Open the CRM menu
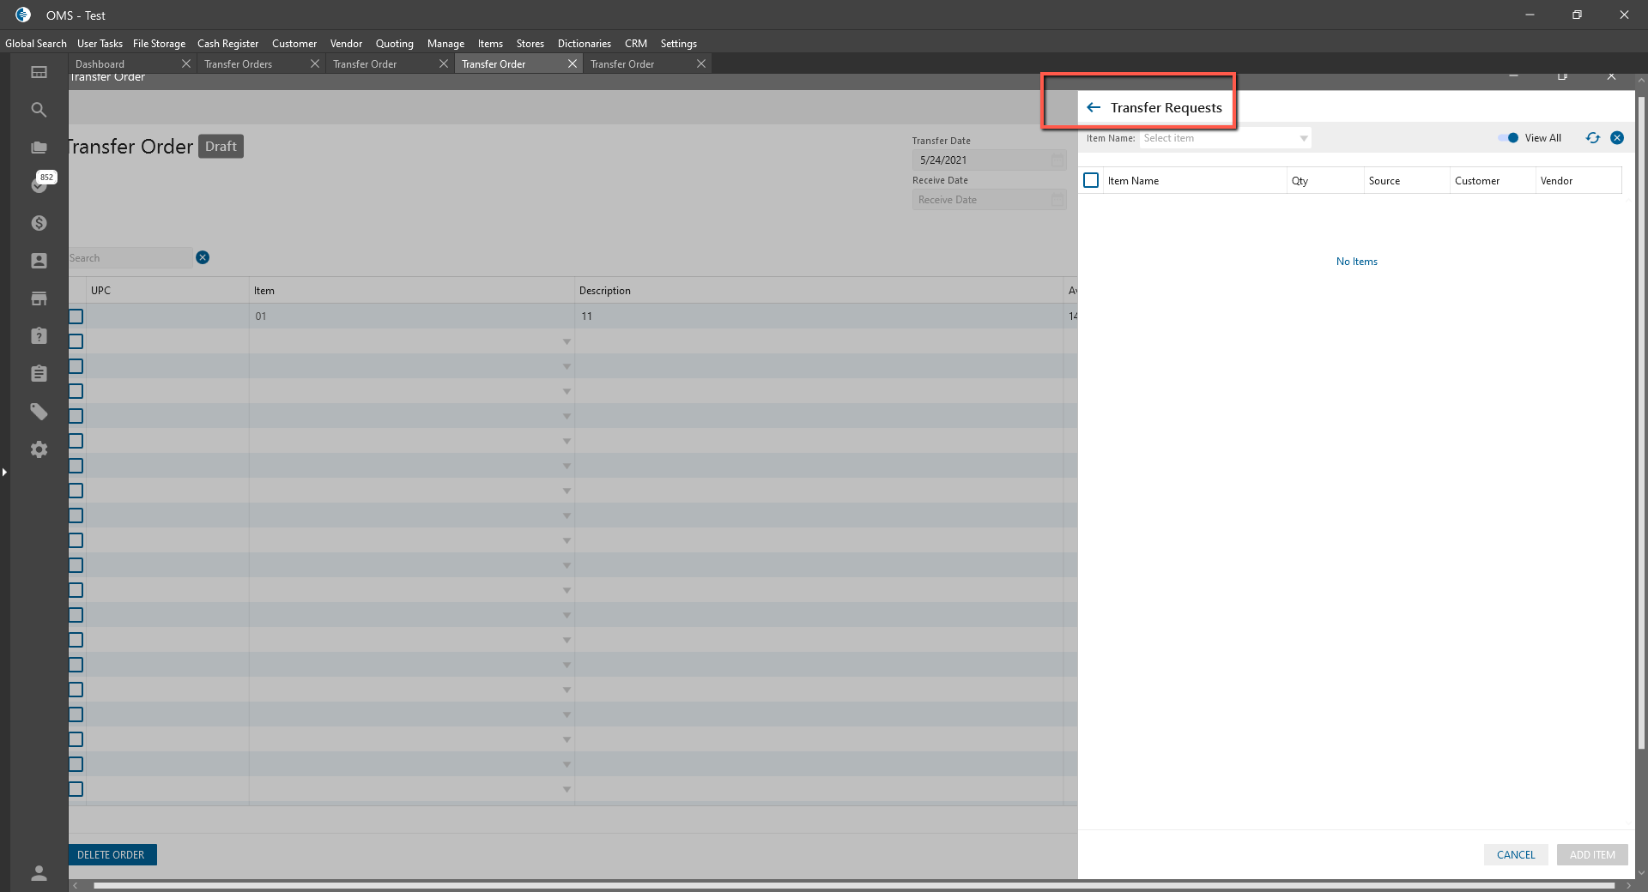Screen dimensions: 1648x892 pos(636,44)
